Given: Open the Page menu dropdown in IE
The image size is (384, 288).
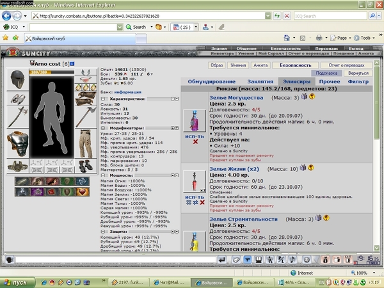Looking at the screenshot, I should [x=349, y=38].
